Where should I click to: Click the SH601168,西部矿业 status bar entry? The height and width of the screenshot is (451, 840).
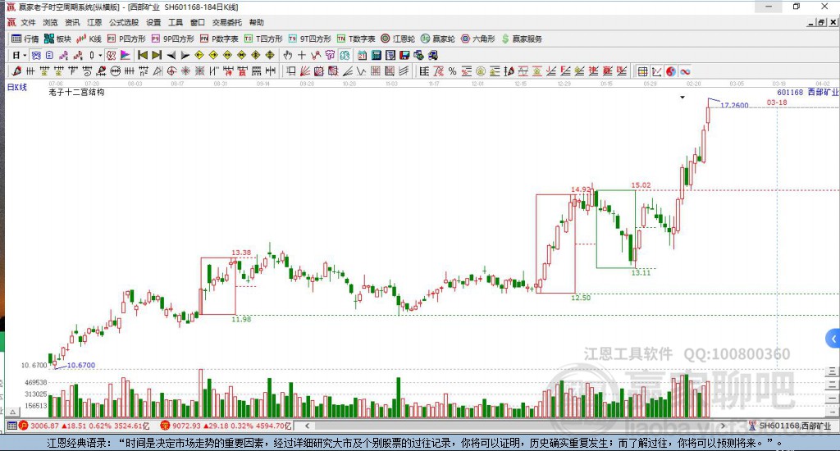pyautogui.click(x=790, y=426)
